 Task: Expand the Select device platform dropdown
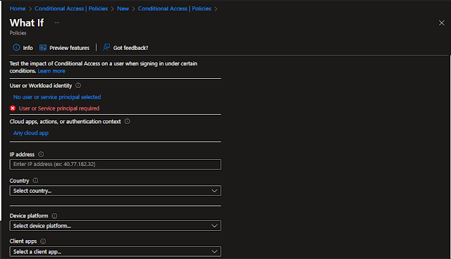point(116,226)
